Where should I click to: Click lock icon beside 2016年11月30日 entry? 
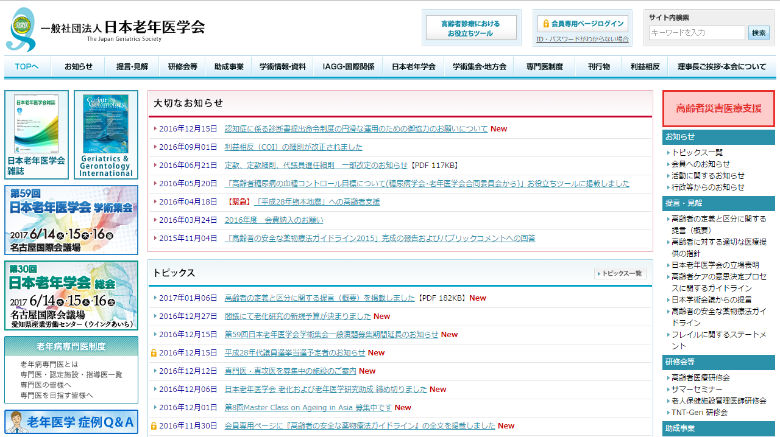tap(154, 426)
